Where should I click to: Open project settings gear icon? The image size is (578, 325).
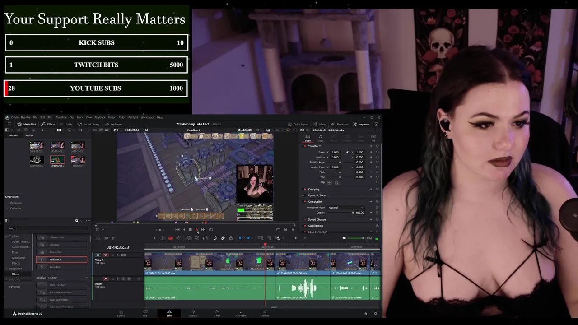(x=375, y=313)
